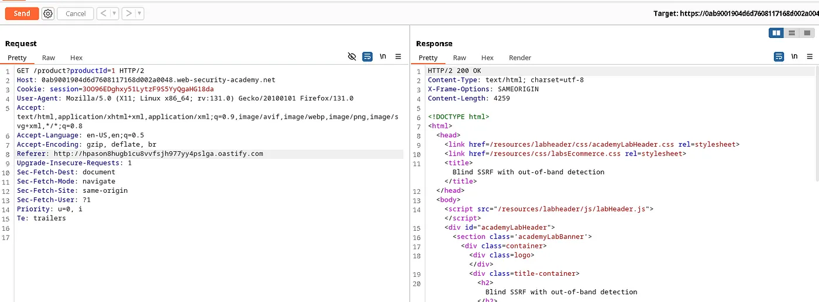Click the academyLabHeader.css link line
Image resolution: width=819 pixels, height=302 pixels.
tap(592, 145)
